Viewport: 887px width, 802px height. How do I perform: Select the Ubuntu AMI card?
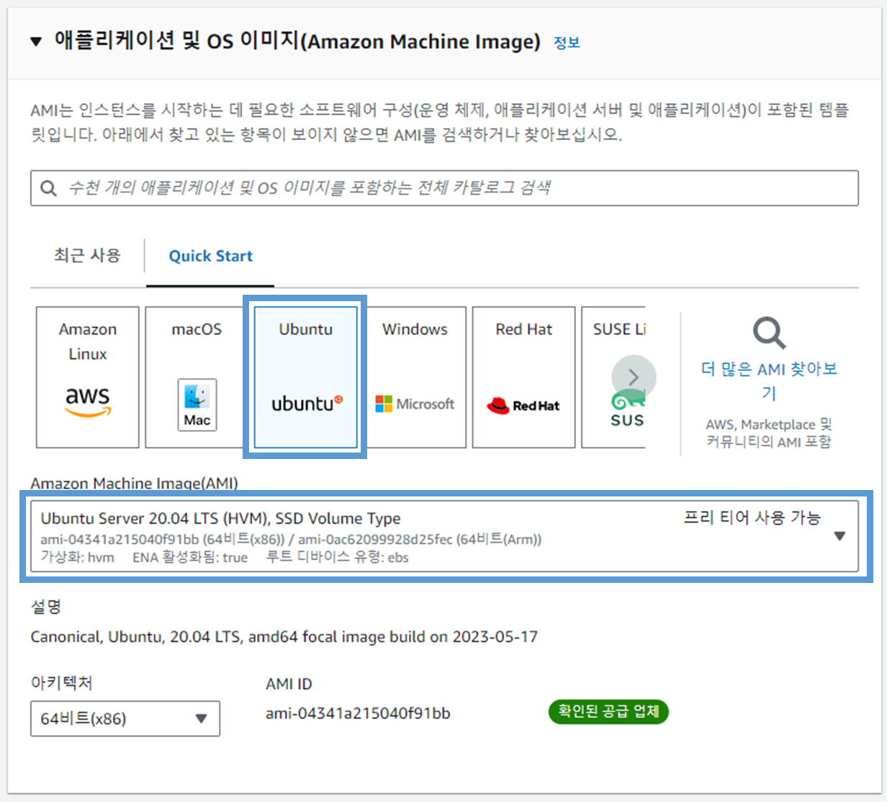(305, 377)
